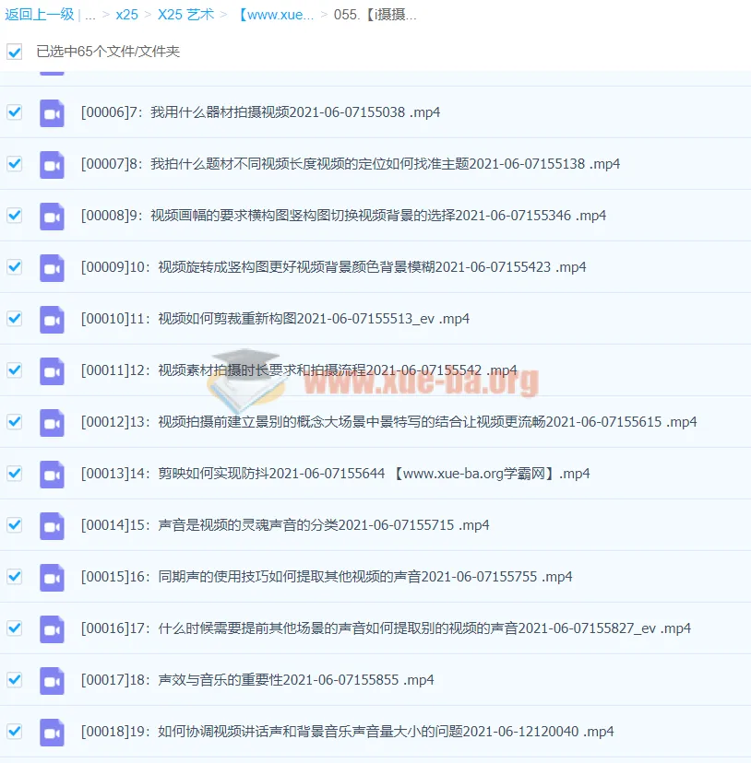Click the video icon on the 声效与音乐的重要性 row

(x=52, y=679)
